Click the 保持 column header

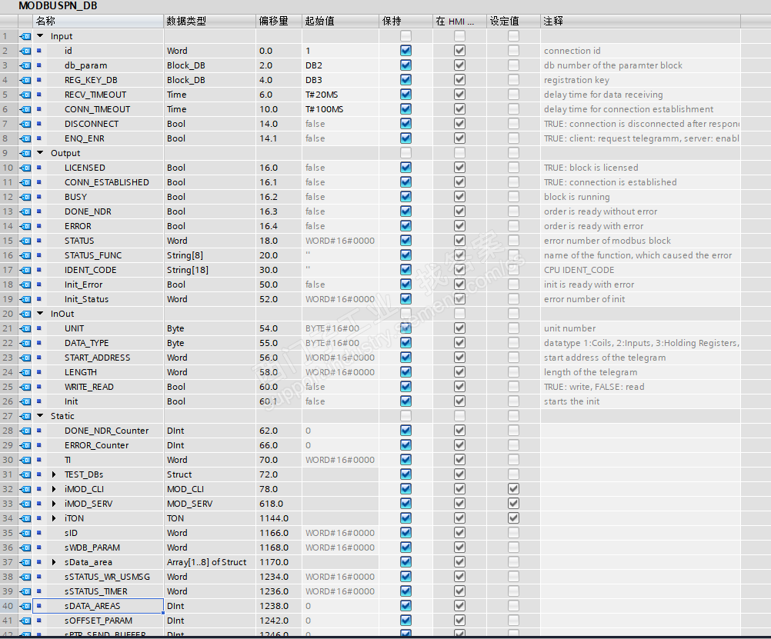406,21
